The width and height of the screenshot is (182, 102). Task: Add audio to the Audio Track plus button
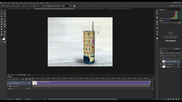[152, 88]
